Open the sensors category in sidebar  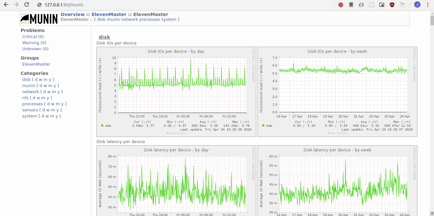coord(30,110)
